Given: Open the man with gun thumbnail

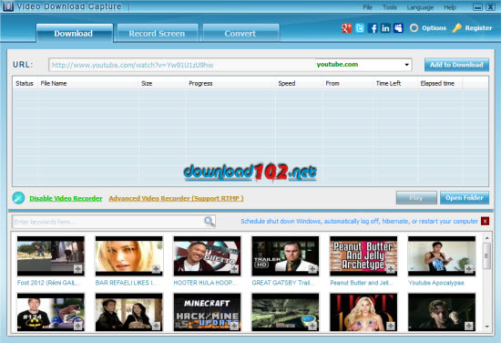Looking at the screenshot, I should pos(442,312).
